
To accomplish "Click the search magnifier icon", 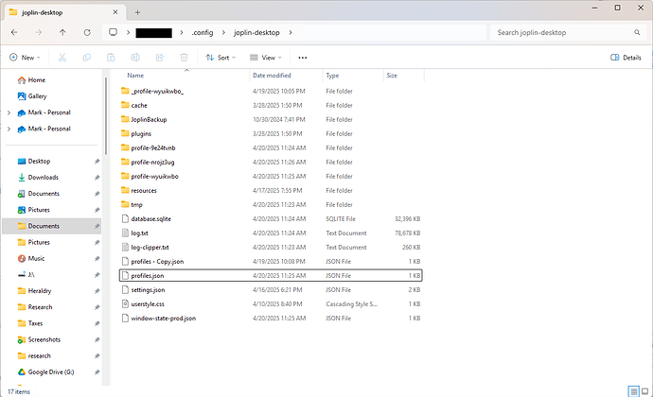I will point(637,32).
